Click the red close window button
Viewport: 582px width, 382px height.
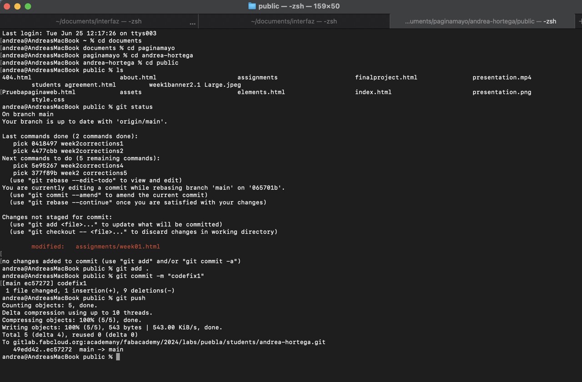coord(7,6)
